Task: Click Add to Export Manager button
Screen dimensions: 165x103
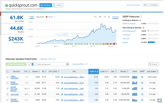Action: (16, 64)
